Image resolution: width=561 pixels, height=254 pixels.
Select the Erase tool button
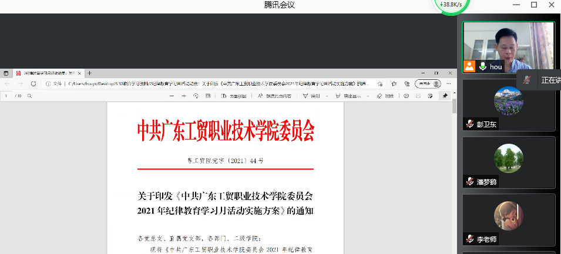(385, 96)
